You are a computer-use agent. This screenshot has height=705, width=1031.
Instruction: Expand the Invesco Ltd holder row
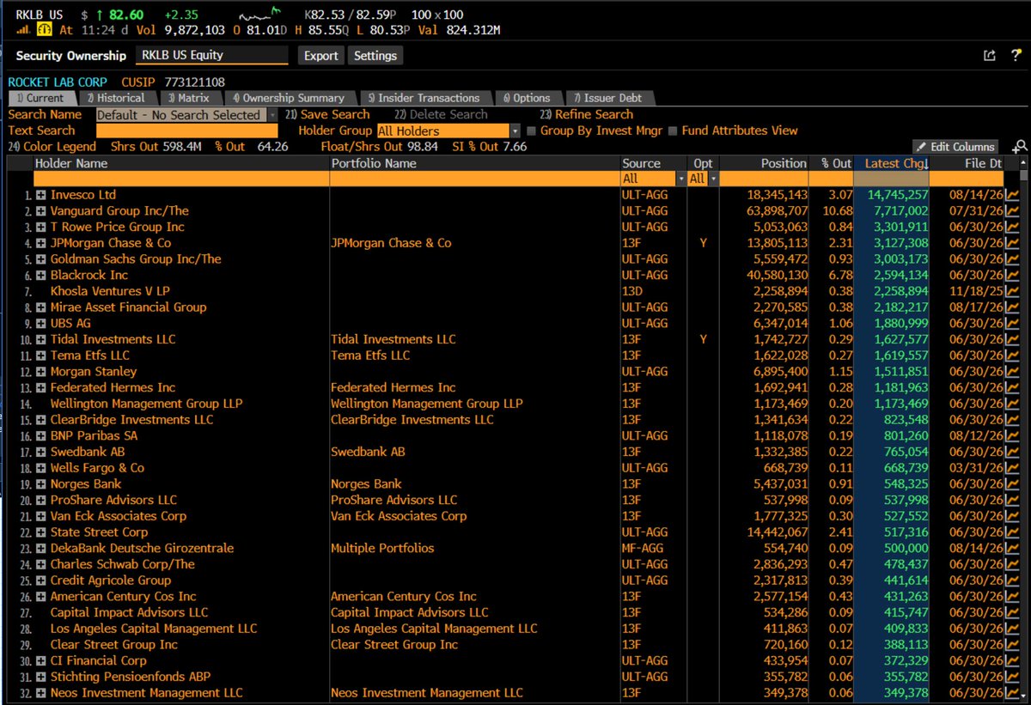[x=40, y=195]
